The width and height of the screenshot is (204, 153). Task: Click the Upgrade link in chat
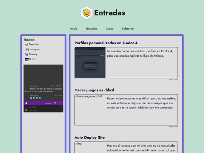[x=48, y=103]
